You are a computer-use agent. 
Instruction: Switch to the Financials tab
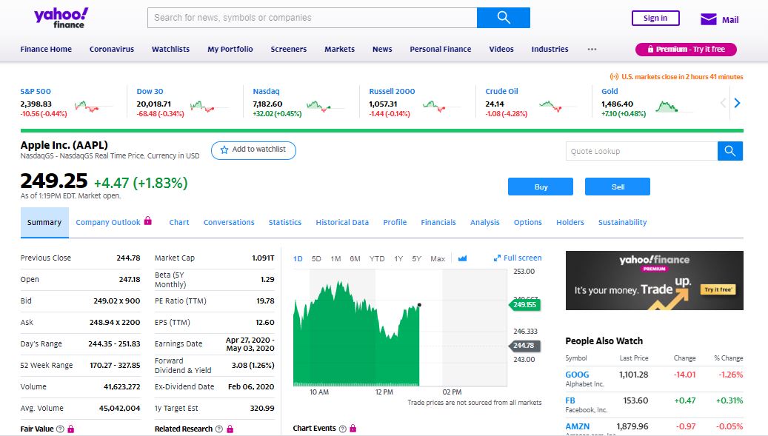point(438,222)
